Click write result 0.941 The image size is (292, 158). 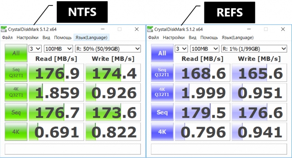[259, 132]
